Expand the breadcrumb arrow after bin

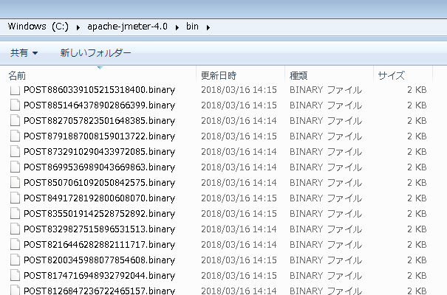209,27
